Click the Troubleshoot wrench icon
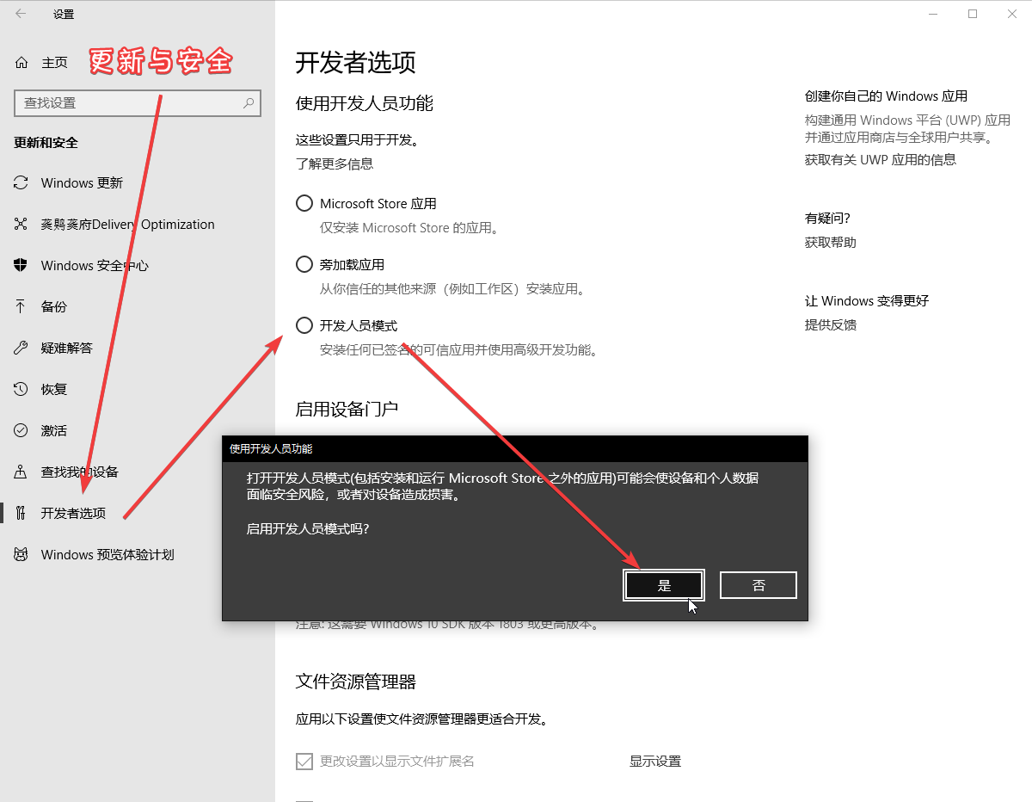This screenshot has height=802, width=1032. pos(21,349)
